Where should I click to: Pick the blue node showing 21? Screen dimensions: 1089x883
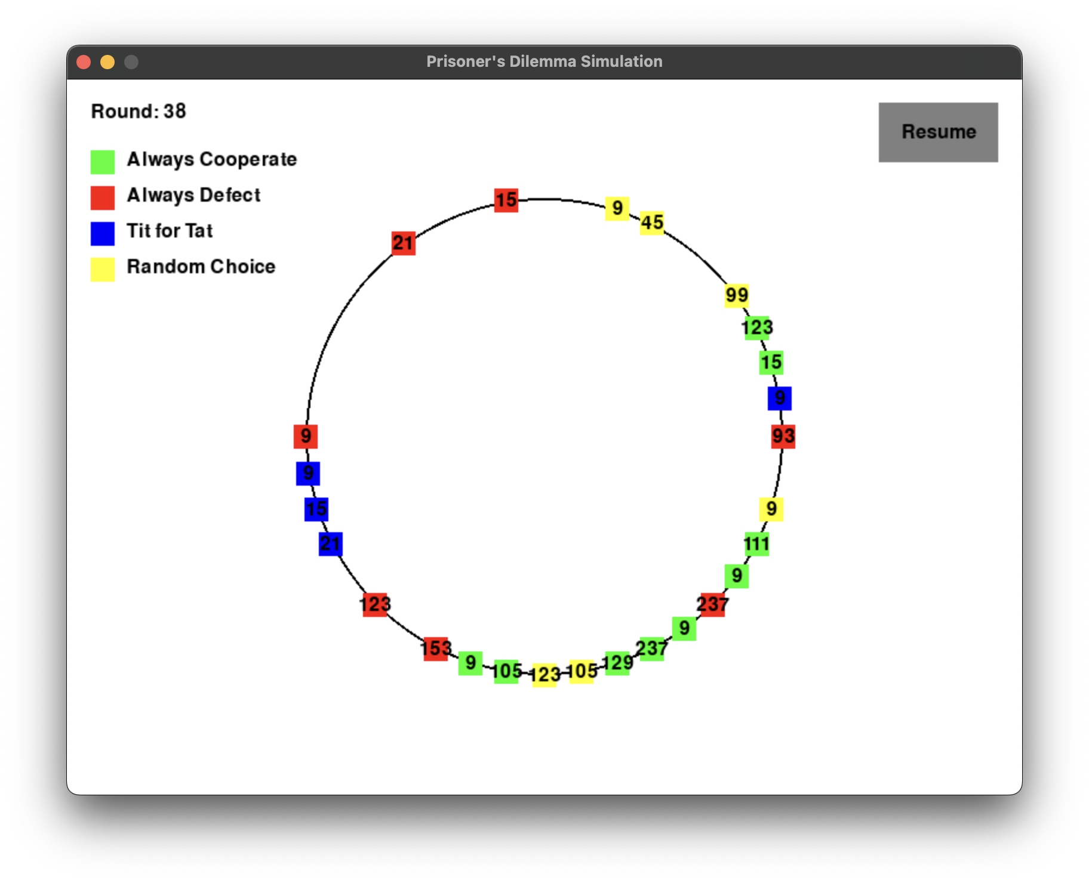tap(330, 544)
